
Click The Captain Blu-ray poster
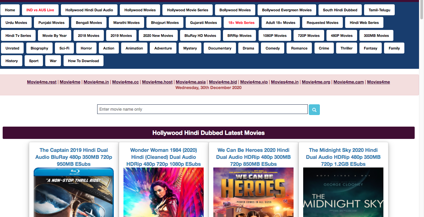pyautogui.click(x=74, y=192)
